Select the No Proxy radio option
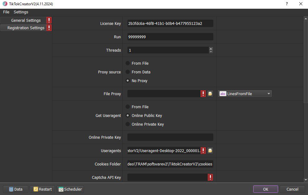Image resolution: width=308 pixels, height=195 pixels. click(128, 81)
